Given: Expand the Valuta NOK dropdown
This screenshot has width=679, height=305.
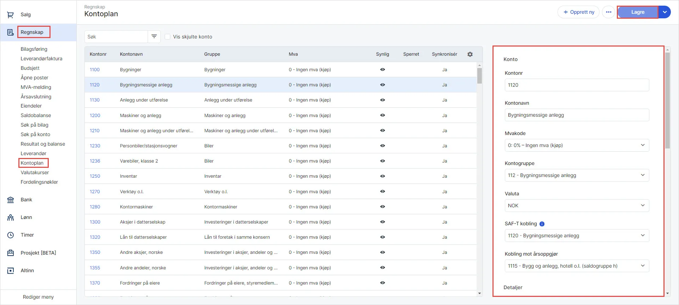Looking at the screenshot, I should [577, 206].
